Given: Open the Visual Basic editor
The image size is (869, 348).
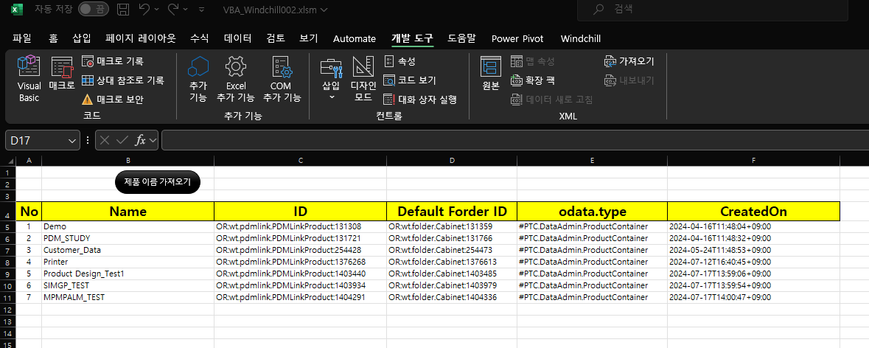Looking at the screenshot, I should tap(28, 79).
